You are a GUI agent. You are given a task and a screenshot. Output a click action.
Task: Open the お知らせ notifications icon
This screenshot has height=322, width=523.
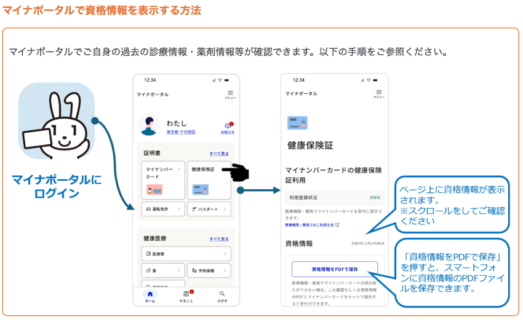228,128
